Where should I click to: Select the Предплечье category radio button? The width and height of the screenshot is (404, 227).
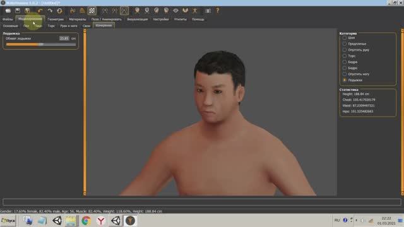pos(345,44)
